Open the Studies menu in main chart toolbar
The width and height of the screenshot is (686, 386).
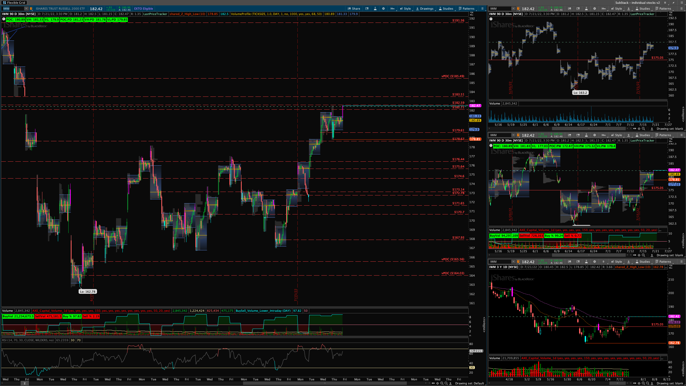pyautogui.click(x=446, y=9)
